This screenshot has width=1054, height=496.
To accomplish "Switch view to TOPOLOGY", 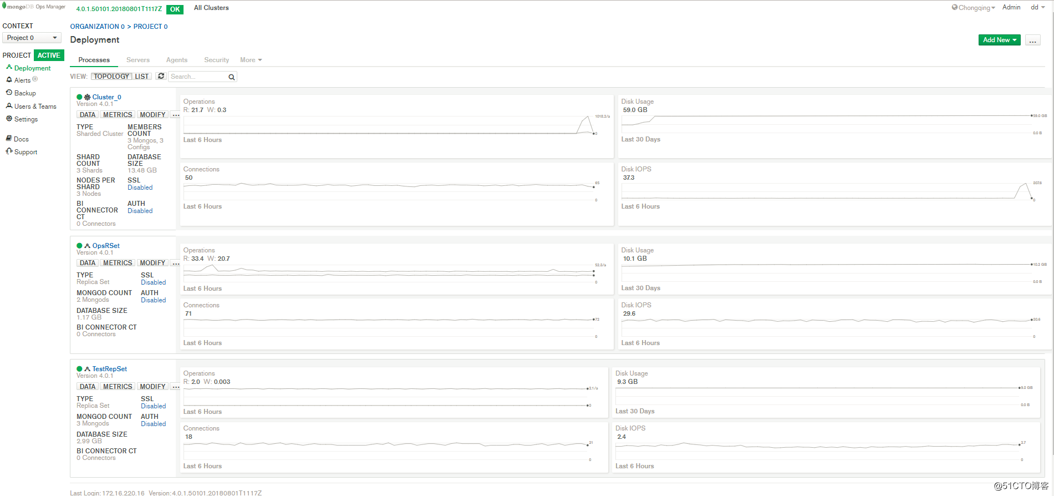I will 111,77.
